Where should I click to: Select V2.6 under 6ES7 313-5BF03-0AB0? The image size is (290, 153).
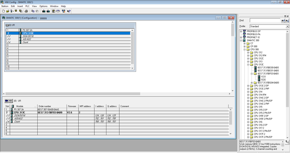tap(263, 80)
